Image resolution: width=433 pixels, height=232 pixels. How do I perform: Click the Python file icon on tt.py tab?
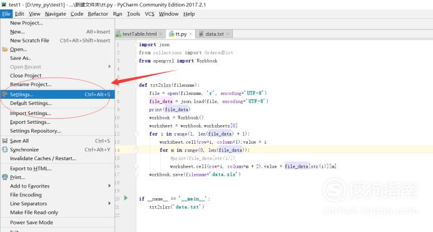171,34
